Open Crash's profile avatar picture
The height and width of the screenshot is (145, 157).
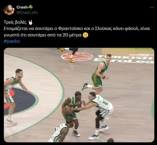coord(9,10)
